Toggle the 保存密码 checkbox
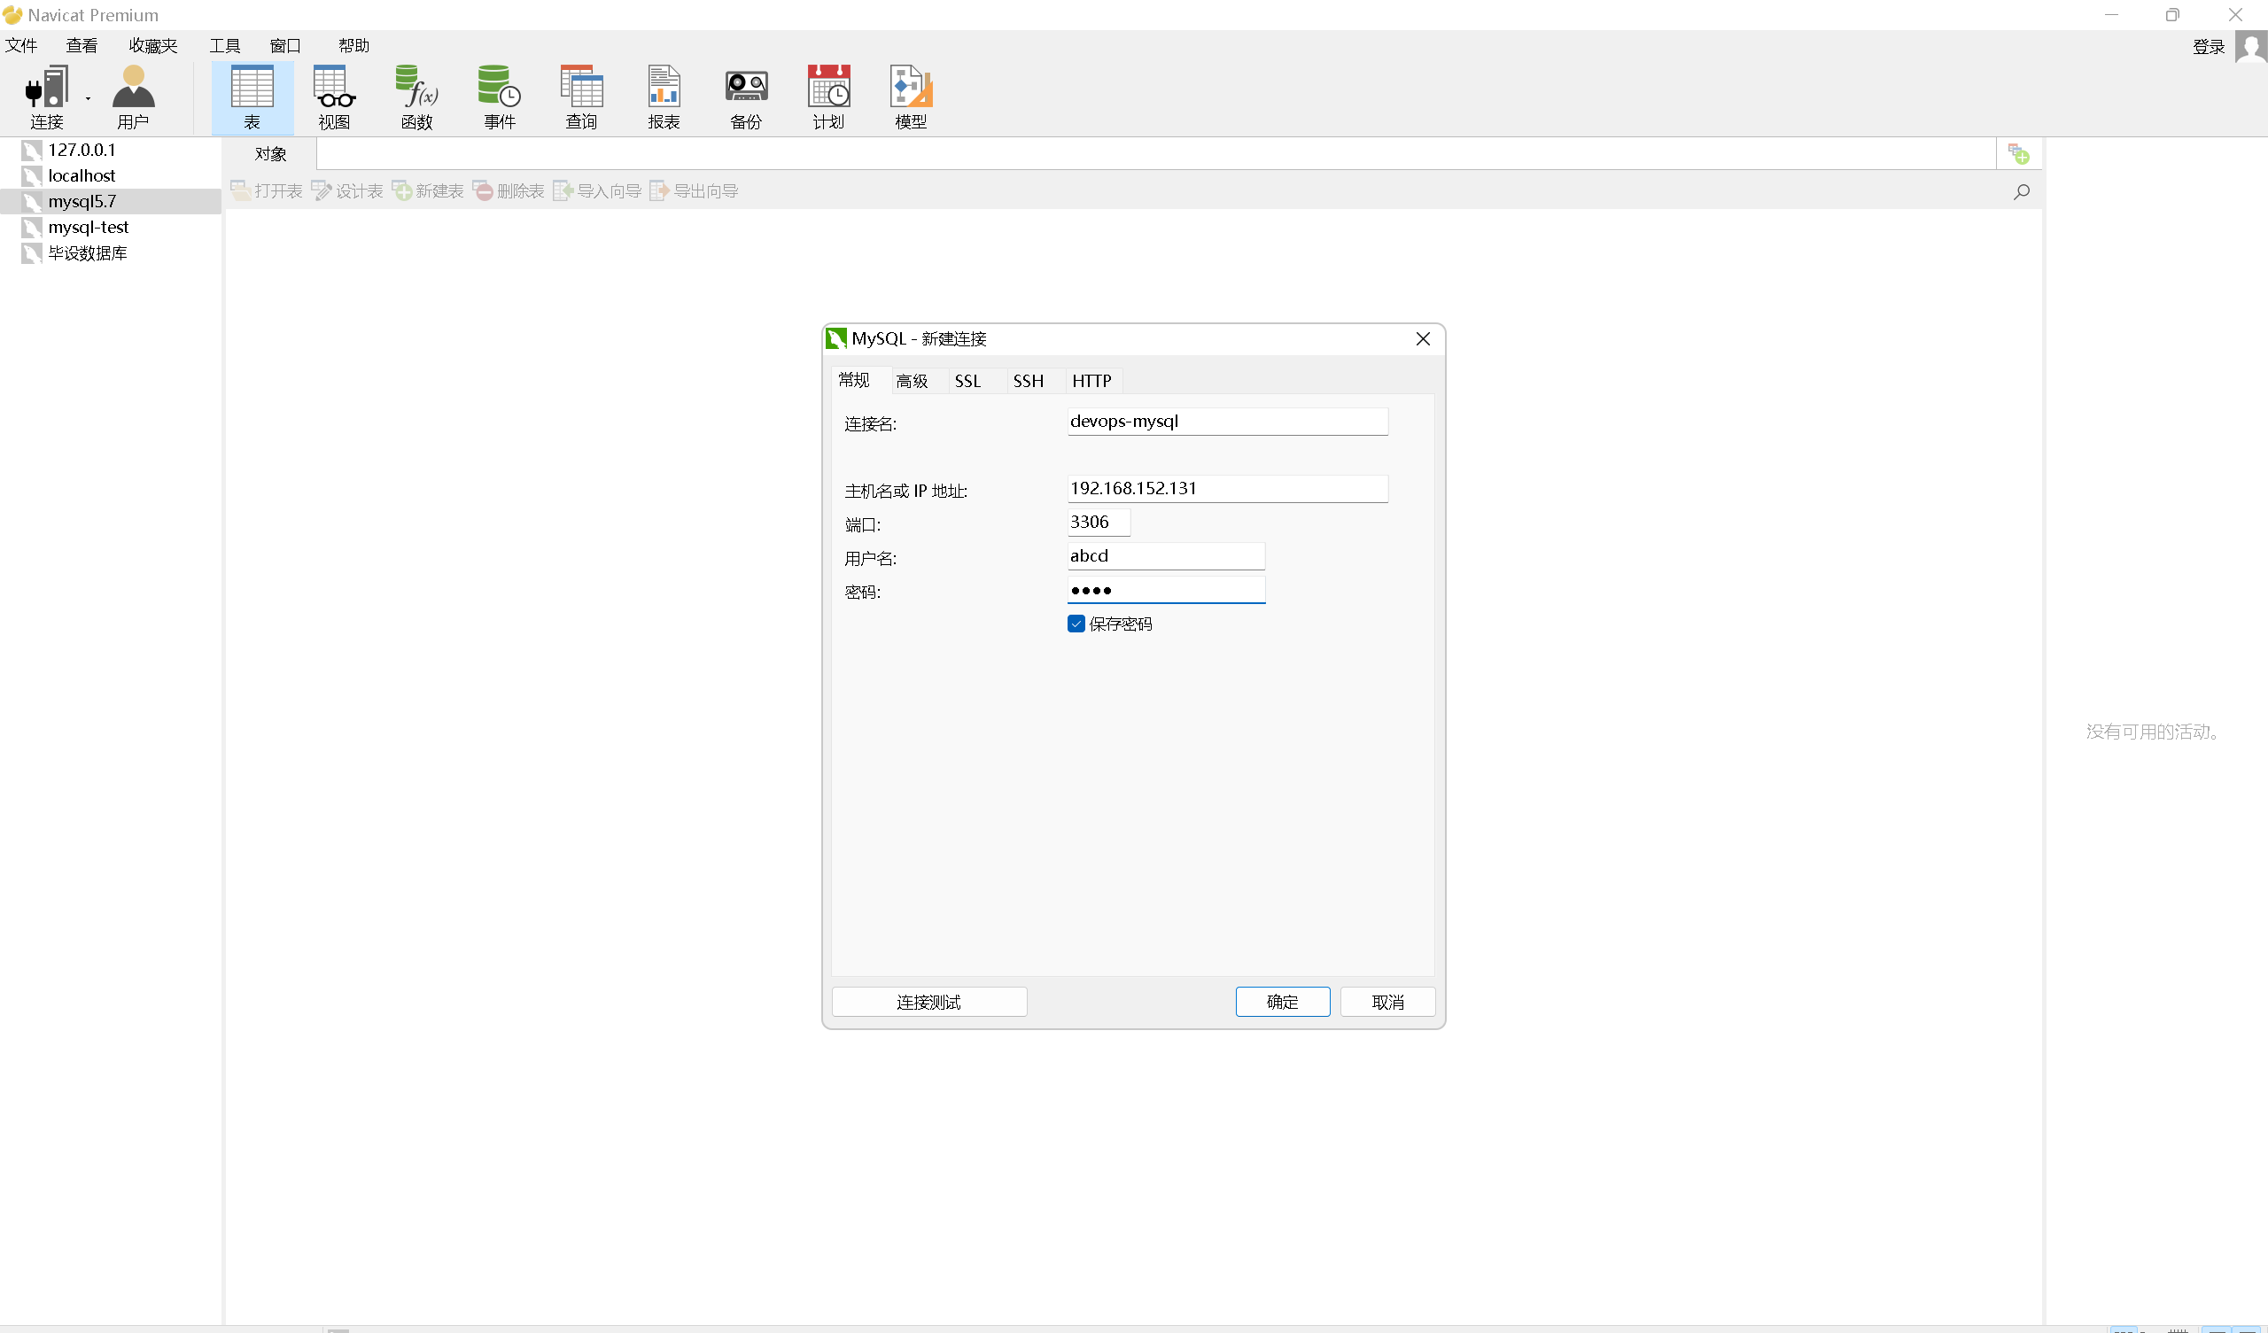The image size is (2268, 1333). click(x=1076, y=624)
